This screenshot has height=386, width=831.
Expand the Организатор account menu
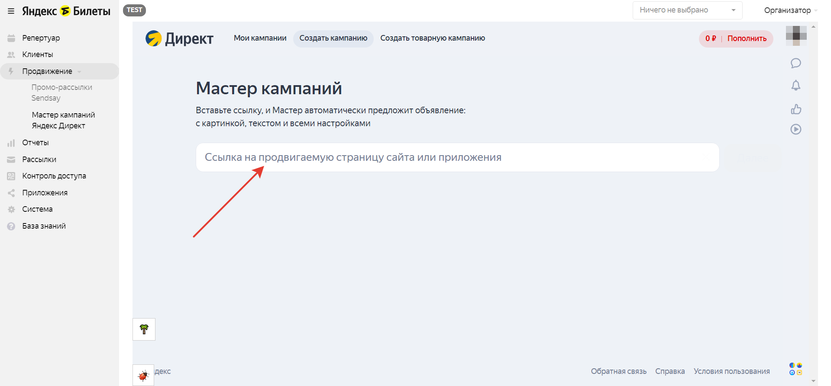coord(790,10)
